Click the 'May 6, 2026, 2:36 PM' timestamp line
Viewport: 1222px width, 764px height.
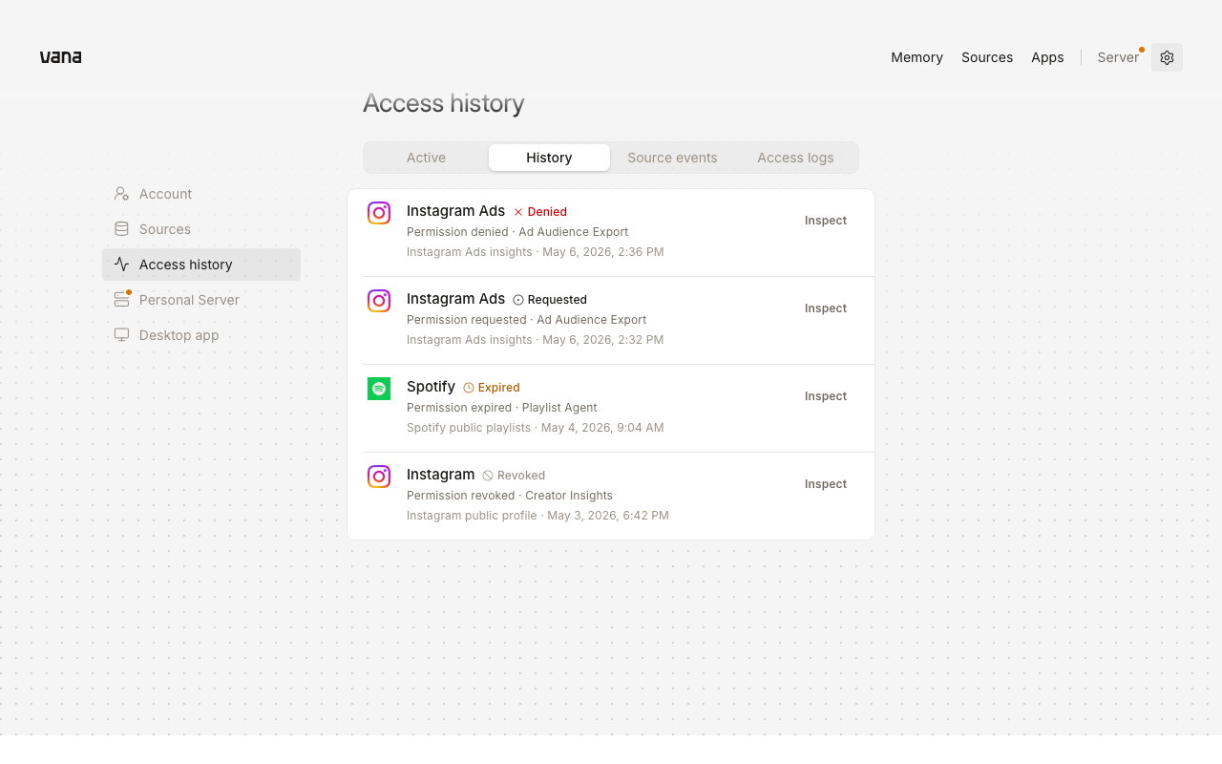[x=535, y=252]
